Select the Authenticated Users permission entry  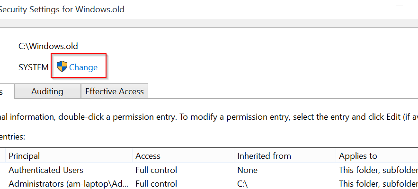(46, 170)
